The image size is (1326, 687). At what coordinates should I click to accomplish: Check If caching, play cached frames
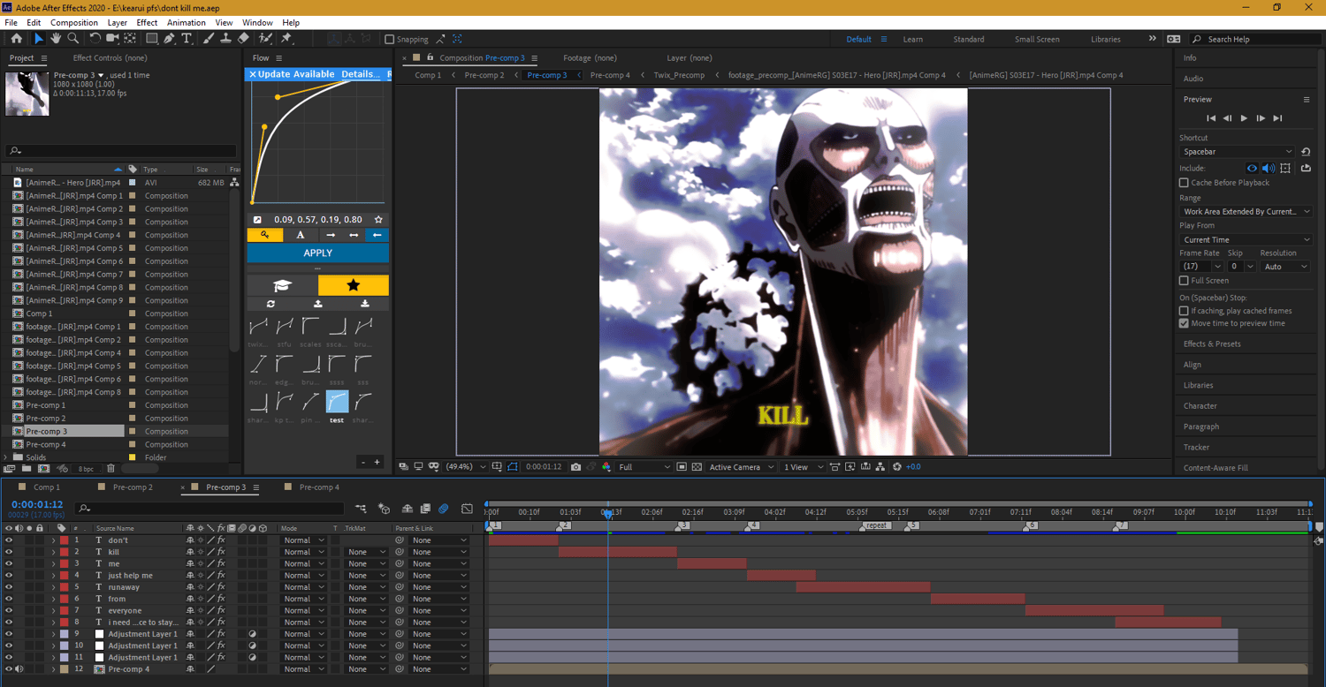point(1184,311)
